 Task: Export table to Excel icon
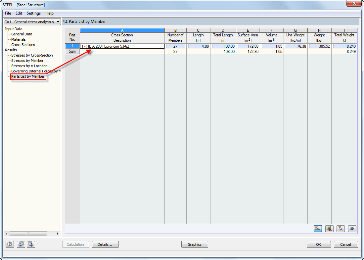pyautogui.click(x=329, y=229)
